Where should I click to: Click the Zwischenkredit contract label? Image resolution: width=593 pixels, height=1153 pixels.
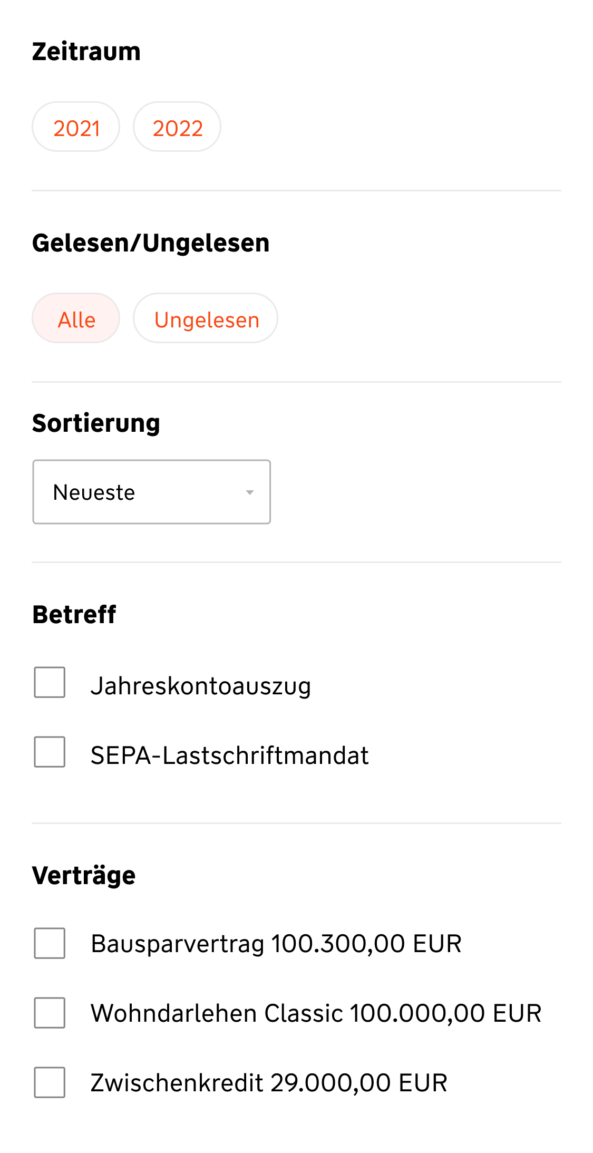269,1083
